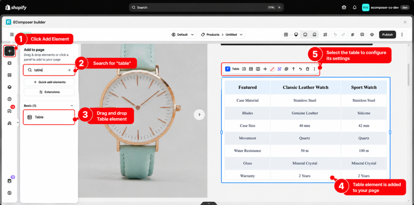Click the Undo arrow
The width and height of the screenshot is (414, 205).
(335, 35)
